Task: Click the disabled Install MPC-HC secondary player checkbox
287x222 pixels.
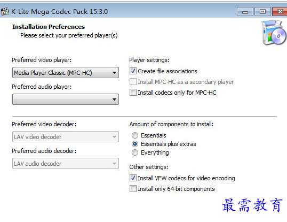Action: pos(133,82)
